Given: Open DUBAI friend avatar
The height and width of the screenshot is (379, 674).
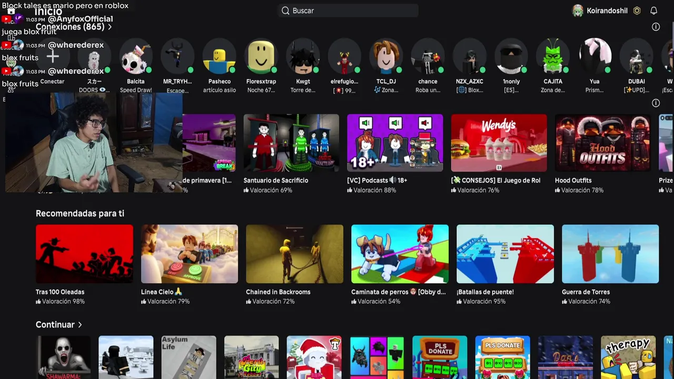Looking at the screenshot, I should pyautogui.click(x=637, y=56).
